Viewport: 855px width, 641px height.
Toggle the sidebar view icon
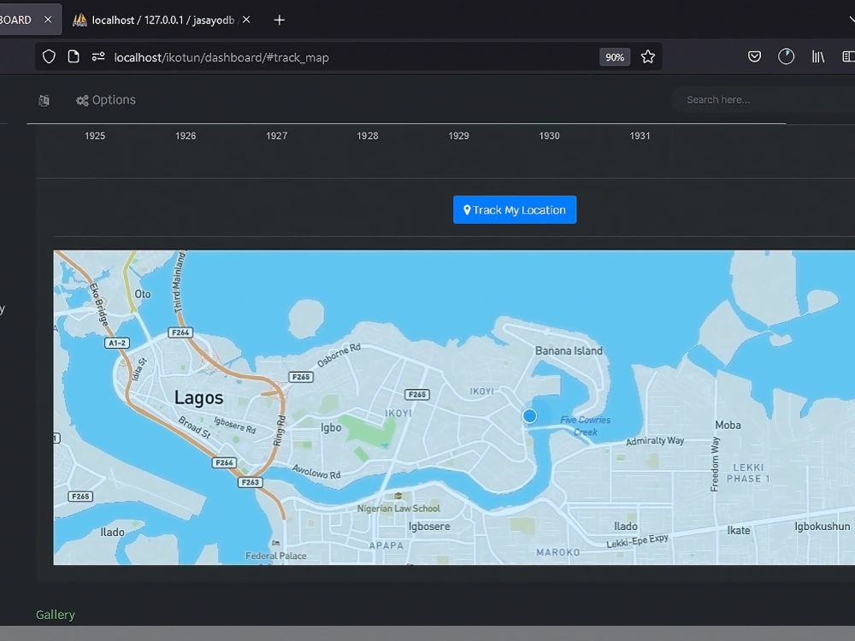coord(848,56)
